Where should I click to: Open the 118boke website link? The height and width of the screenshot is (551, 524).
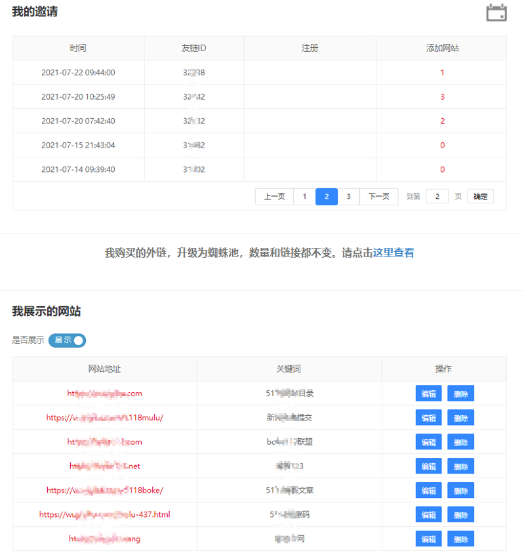coord(105,490)
